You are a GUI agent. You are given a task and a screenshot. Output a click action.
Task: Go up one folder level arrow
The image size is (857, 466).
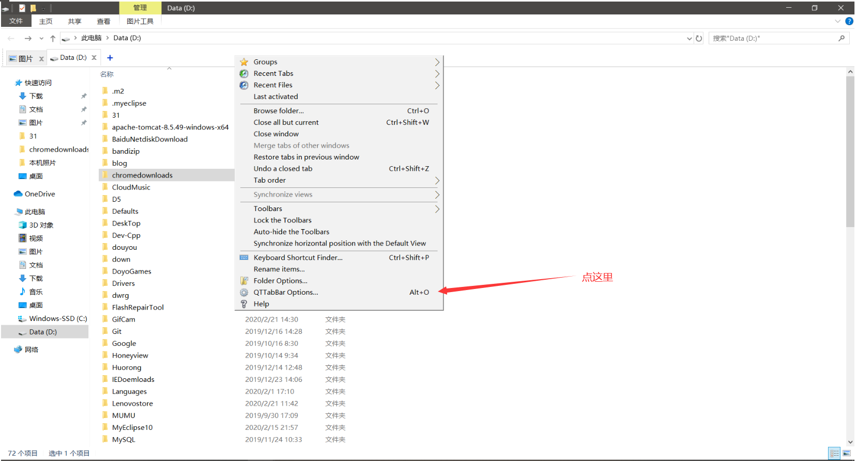(53, 38)
